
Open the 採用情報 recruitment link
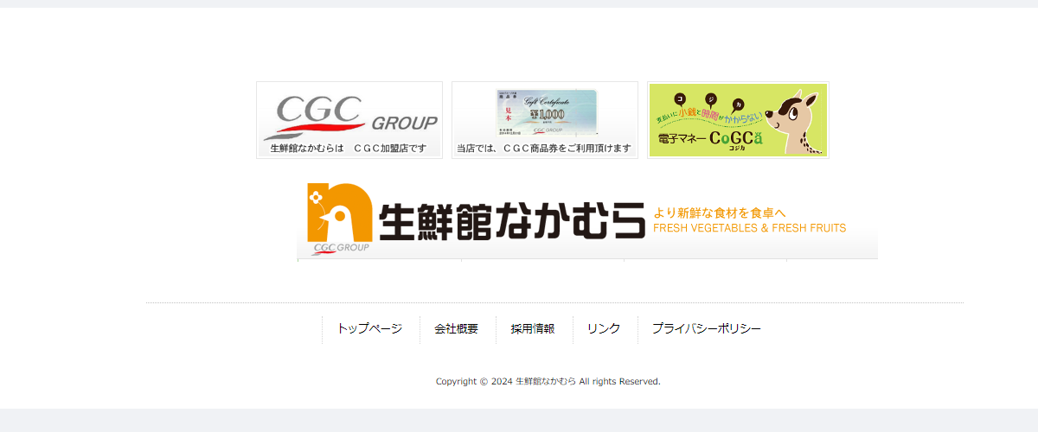(532, 329)
